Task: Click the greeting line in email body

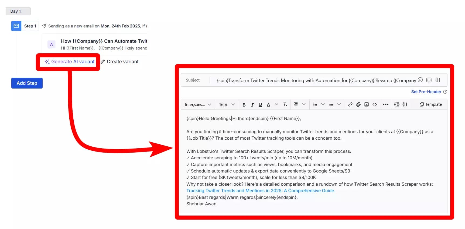Action: 244,118
